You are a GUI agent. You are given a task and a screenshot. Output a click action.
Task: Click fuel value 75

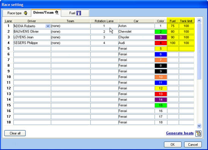[x=173, y=26]
